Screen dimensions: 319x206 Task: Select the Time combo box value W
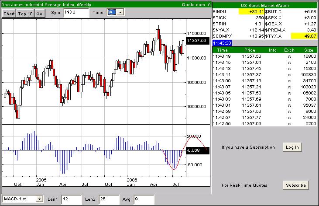click(x=112, y=12)
